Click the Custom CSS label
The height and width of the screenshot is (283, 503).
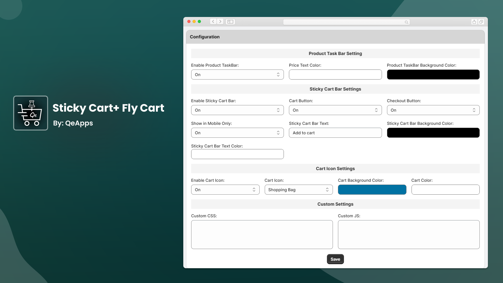point(204,216)
